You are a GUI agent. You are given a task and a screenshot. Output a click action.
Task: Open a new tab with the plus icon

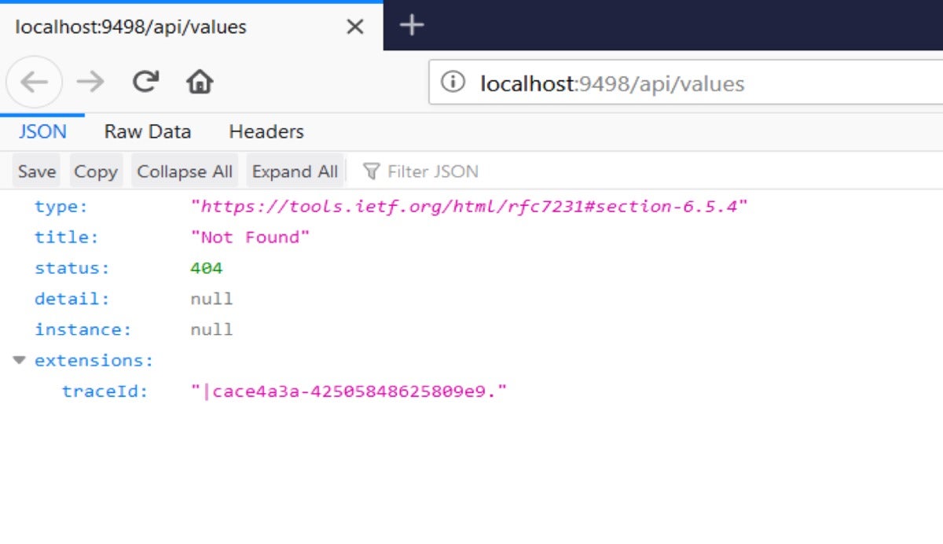pyautogui.click(x=412, y=26)
